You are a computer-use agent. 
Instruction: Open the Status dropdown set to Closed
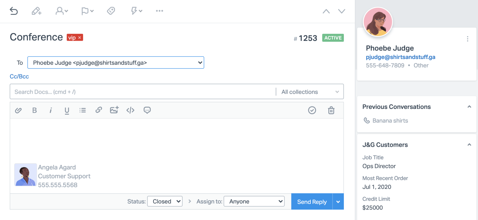(165, 201)
